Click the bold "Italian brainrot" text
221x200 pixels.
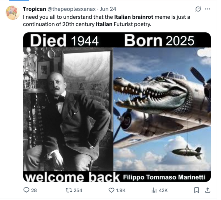pos(135,17)
